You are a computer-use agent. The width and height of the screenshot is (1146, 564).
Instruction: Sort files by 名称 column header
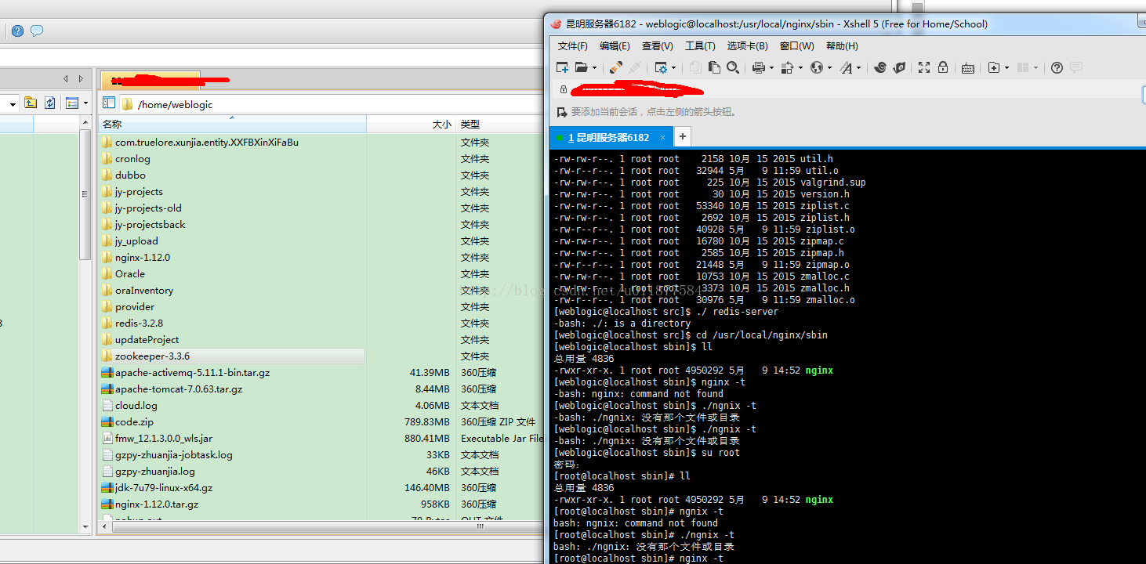233,124
